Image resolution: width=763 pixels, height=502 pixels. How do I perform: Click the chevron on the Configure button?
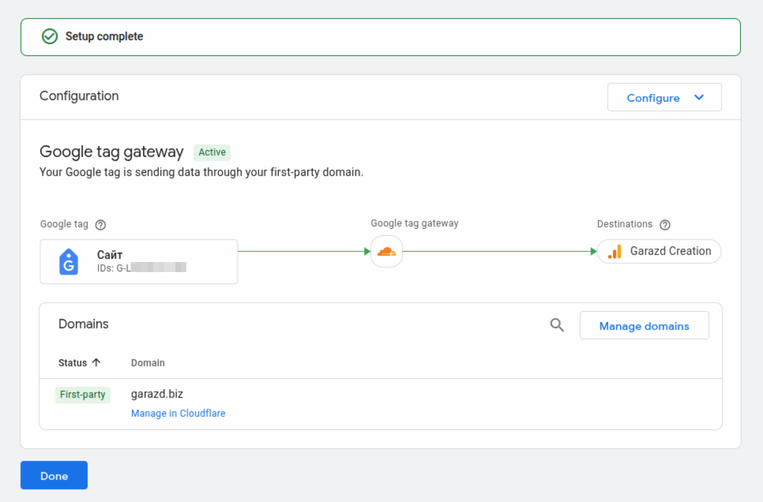point(699,97)
